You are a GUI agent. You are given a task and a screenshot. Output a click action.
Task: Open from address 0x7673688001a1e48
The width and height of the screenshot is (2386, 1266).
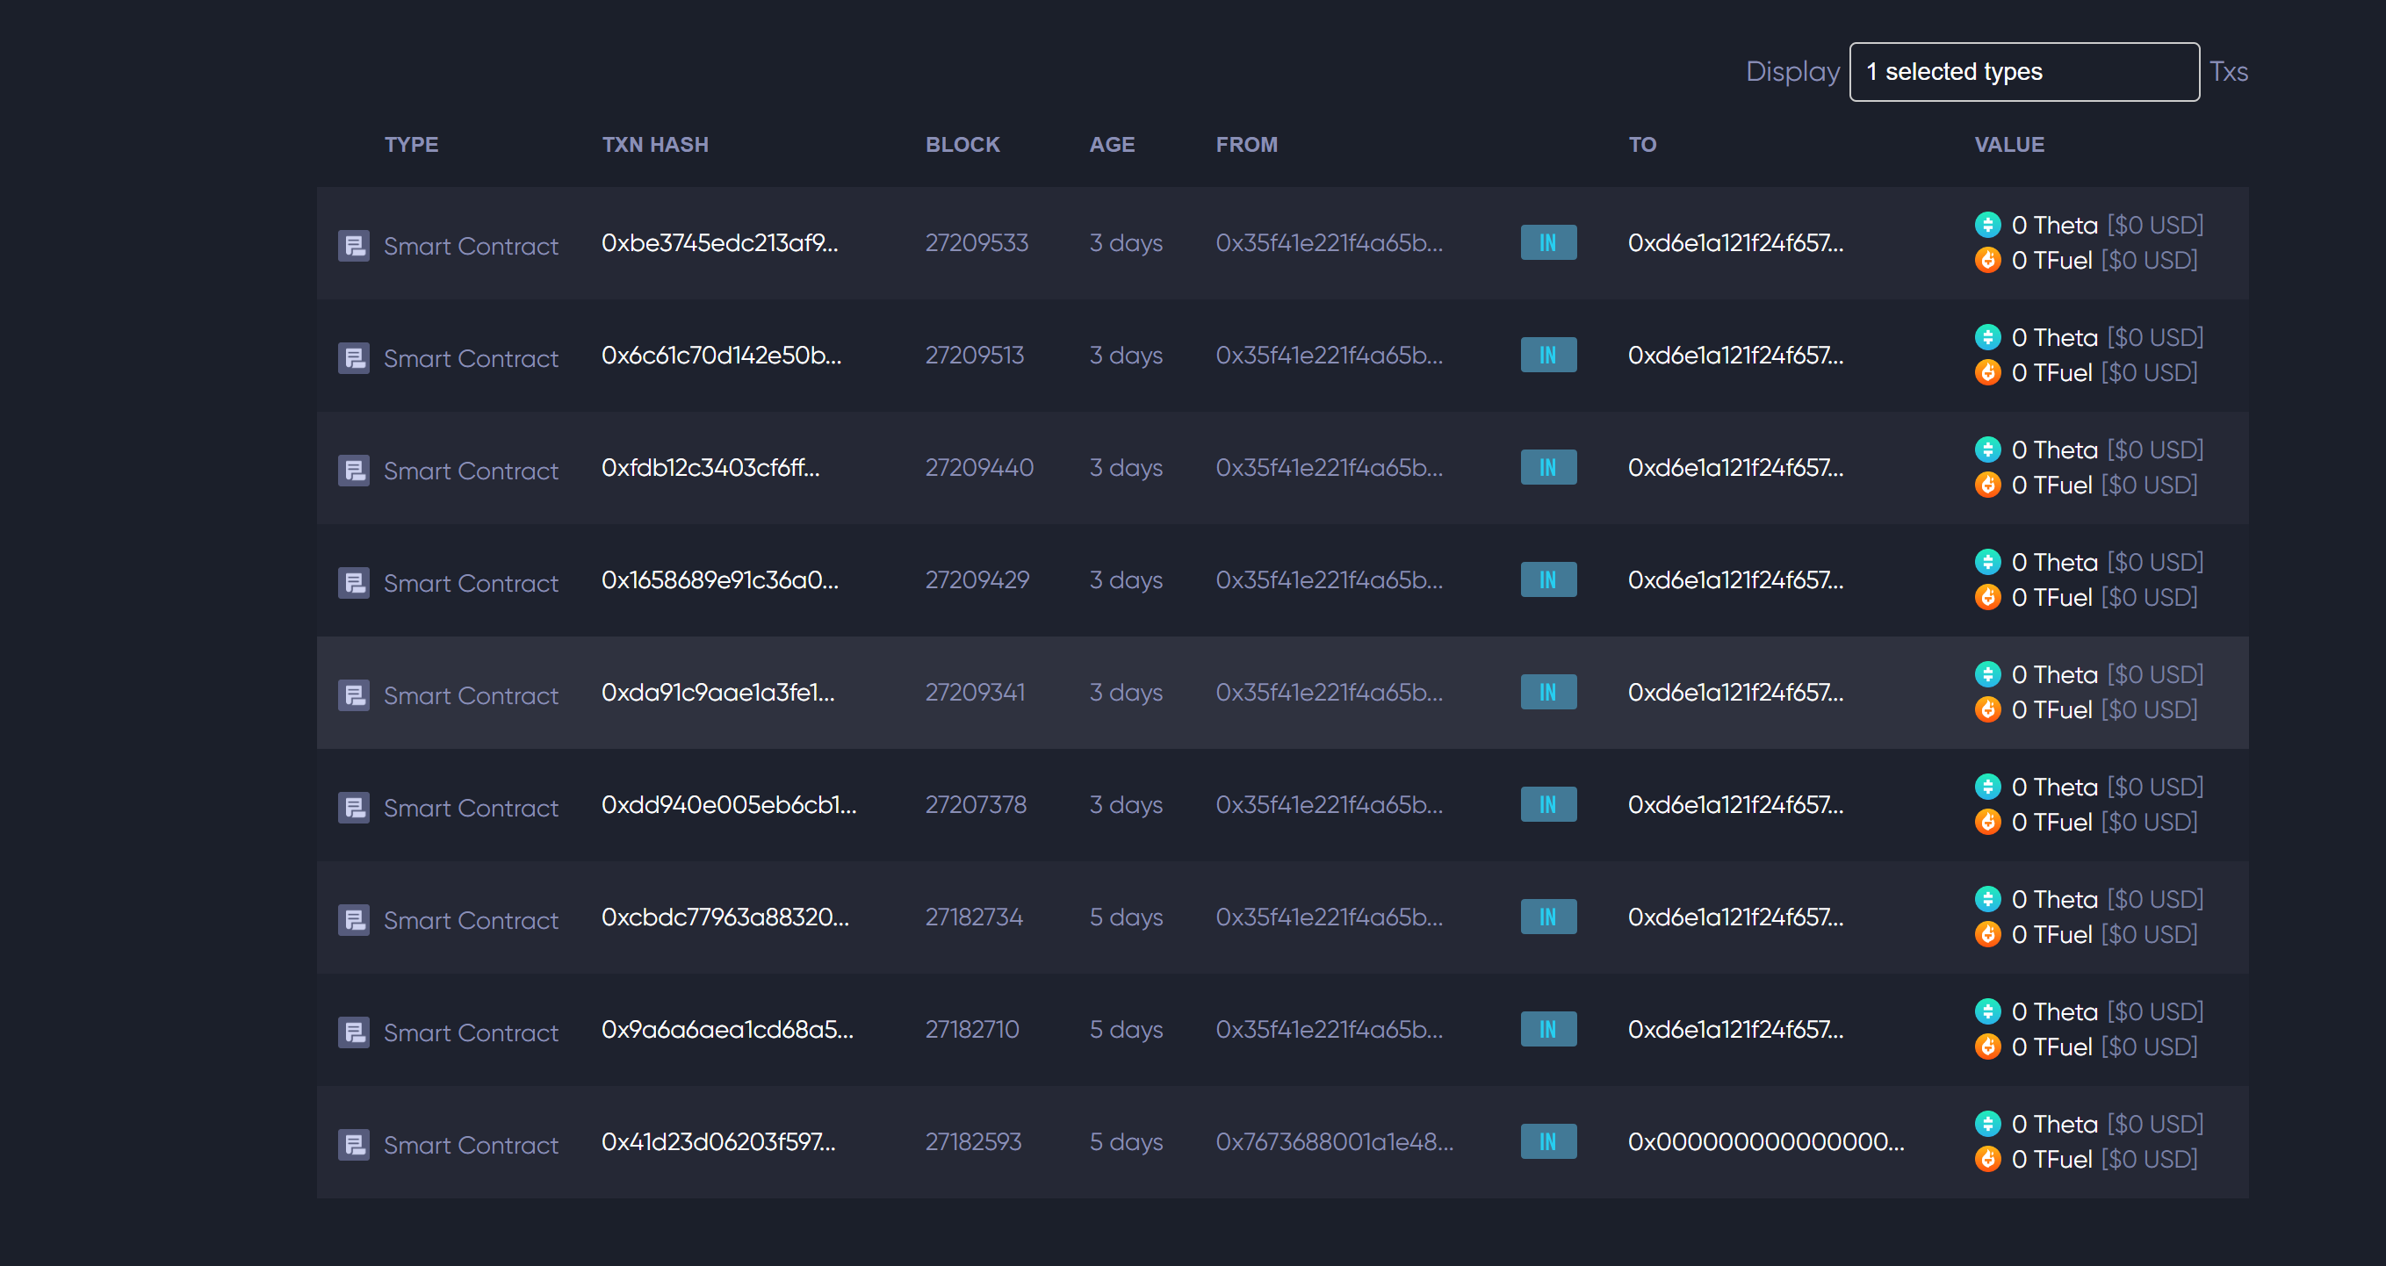click(1334, 1142)
